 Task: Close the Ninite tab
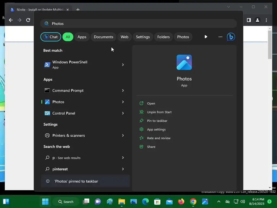67,9
